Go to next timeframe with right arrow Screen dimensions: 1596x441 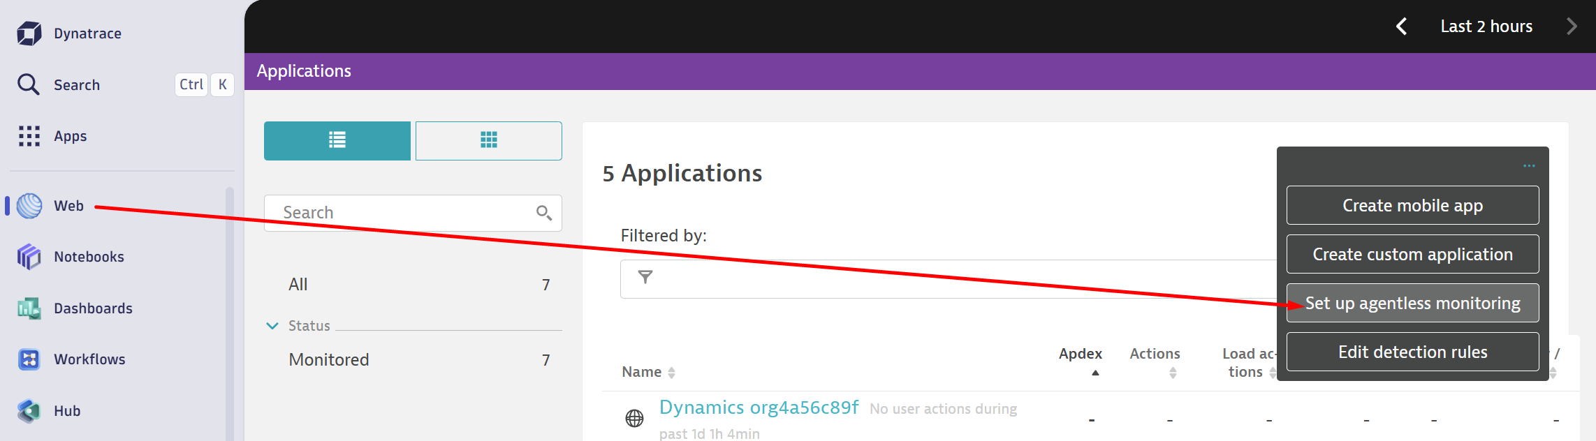[x=1572, y=27]
